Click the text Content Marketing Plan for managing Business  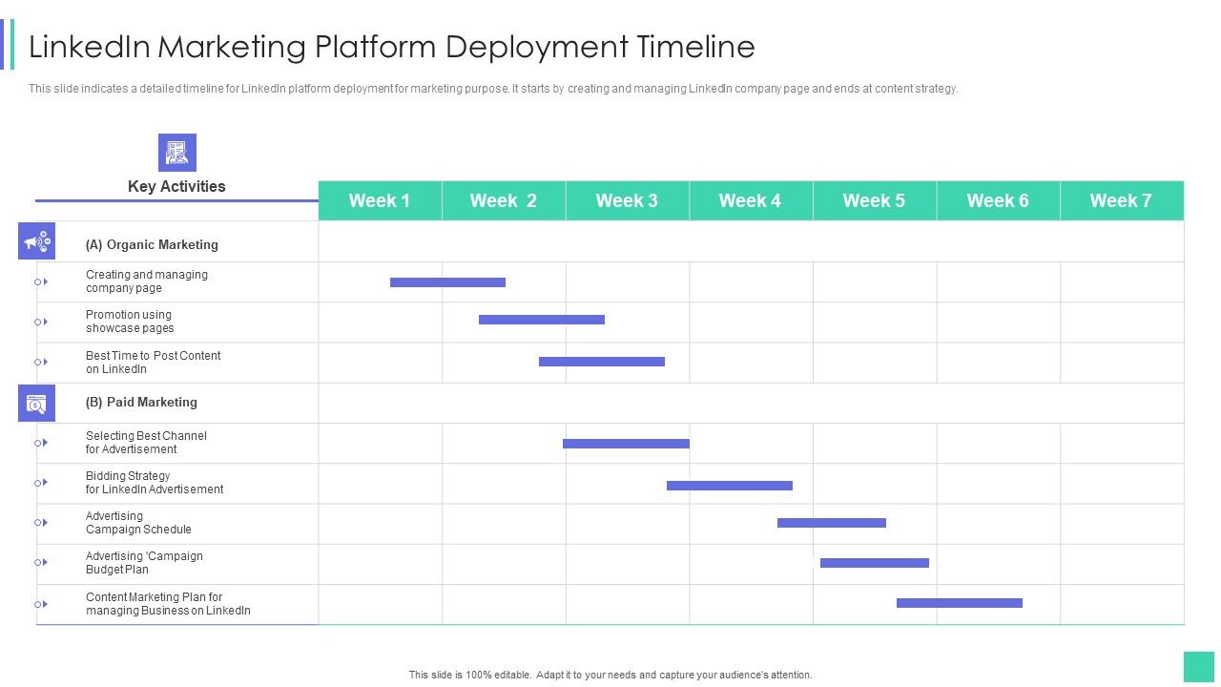pyautogui.click(x=168, y=604)
